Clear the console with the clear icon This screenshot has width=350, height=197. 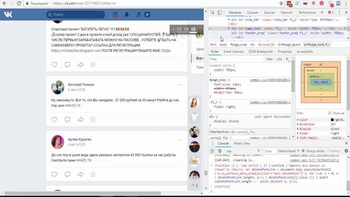(220, 151)
